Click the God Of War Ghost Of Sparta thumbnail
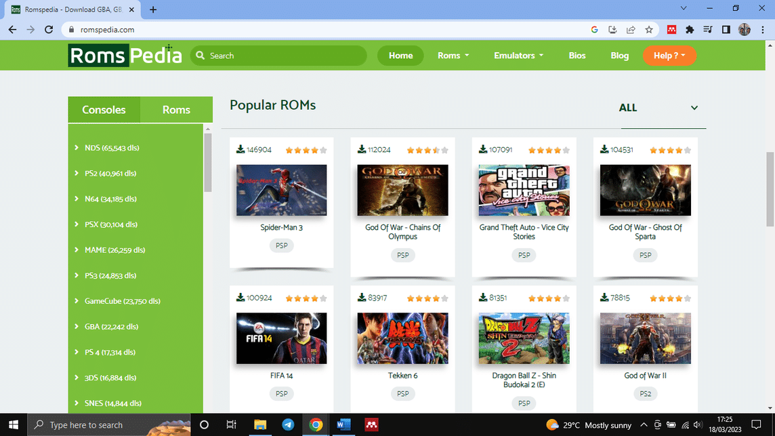 (646, 190)
